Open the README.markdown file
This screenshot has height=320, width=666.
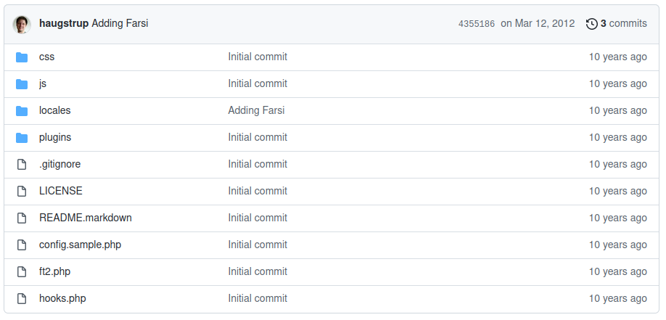(86, 218)
